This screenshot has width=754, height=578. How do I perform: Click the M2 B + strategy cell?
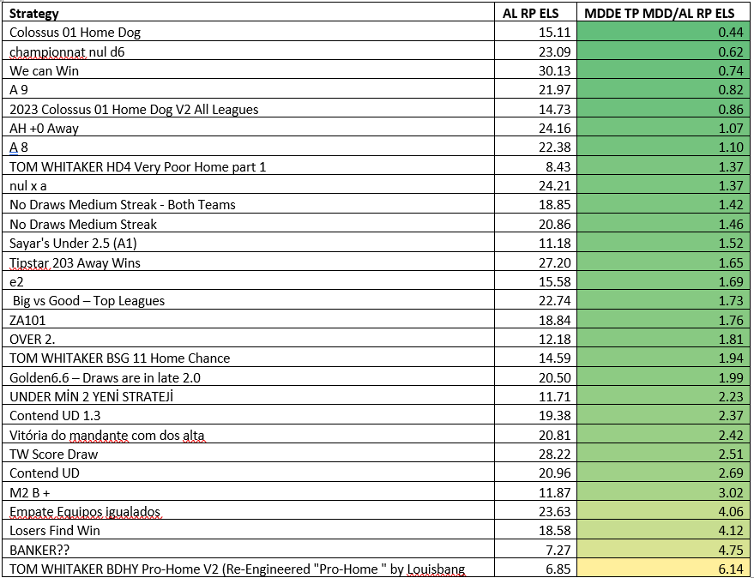(248, 492)
